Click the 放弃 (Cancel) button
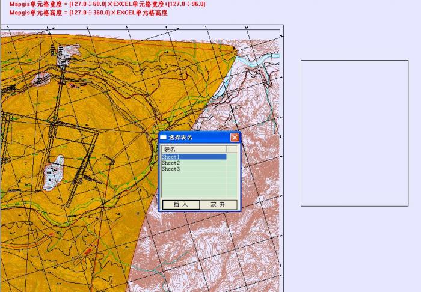The width and height of the screenshot is (421, 292). [x=218, y=204]
